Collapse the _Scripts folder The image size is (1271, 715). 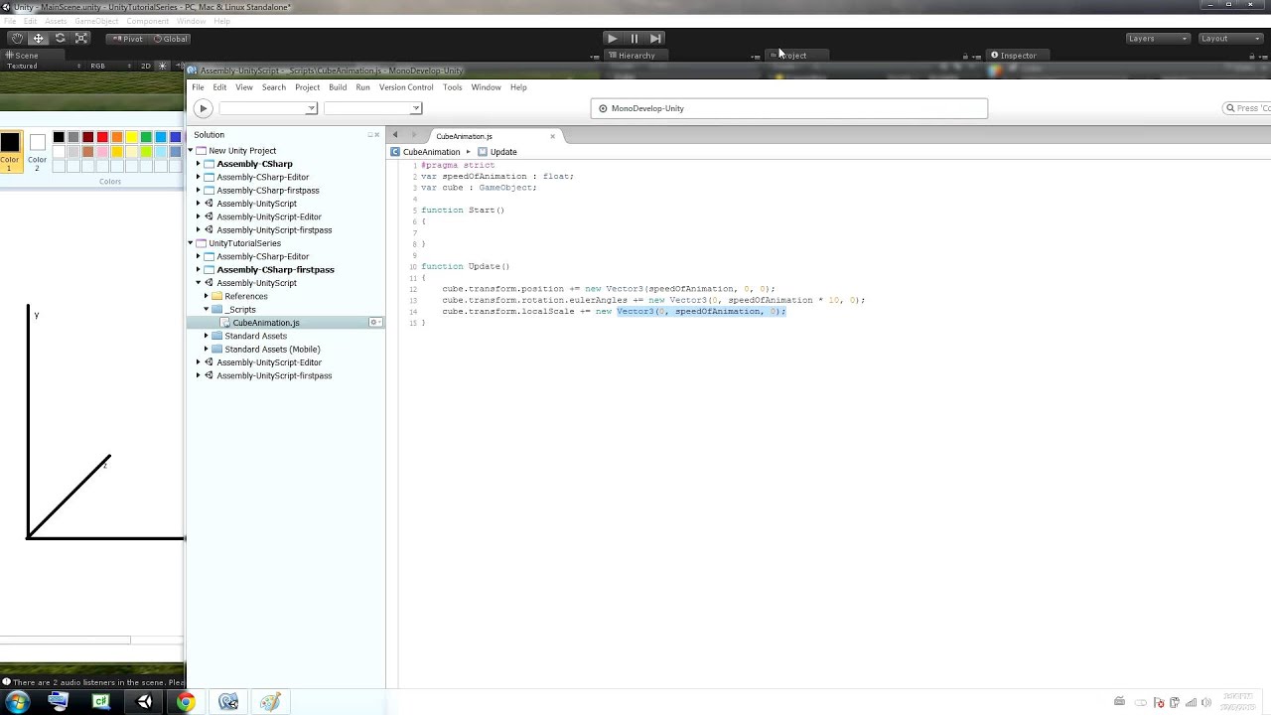pos(207,310)
